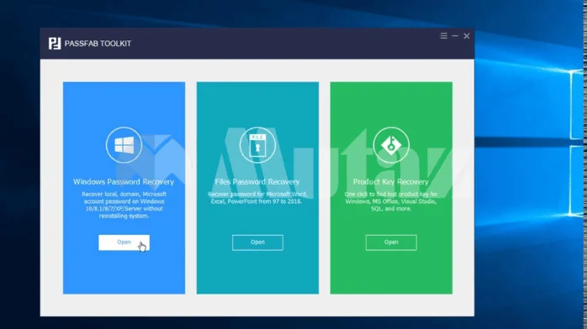587x329 pixels.
Task: Click the description starting 'Recover local, domain'
Action: [x=124, y=205]
